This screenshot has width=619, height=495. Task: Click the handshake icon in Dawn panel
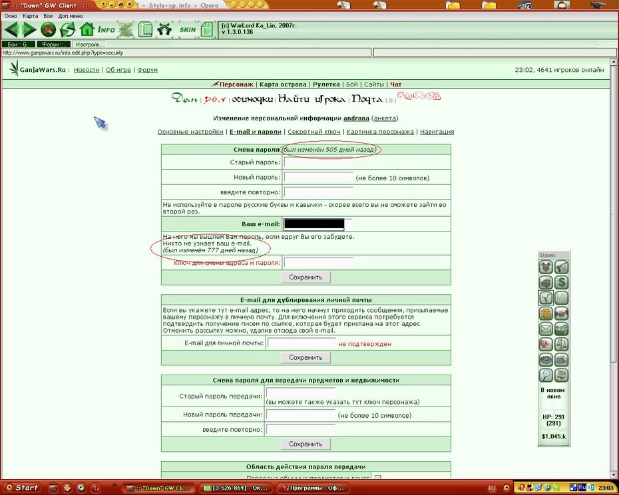pos(561,313)
